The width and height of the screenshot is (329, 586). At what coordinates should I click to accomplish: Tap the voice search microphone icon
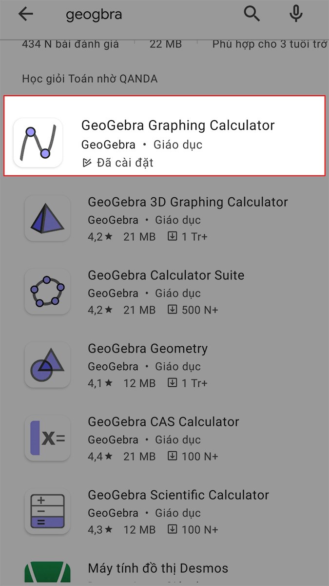(296, 14)
